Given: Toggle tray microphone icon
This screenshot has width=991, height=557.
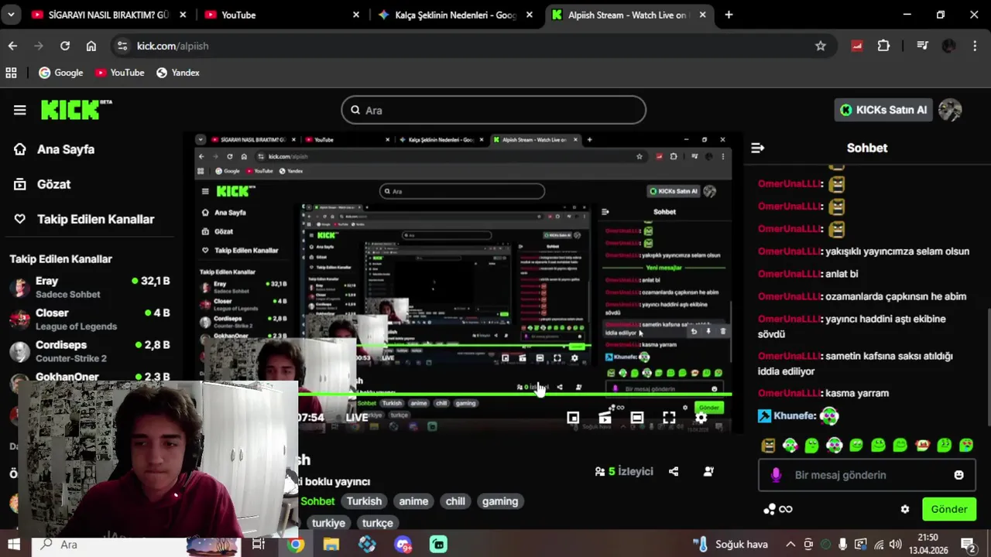Looking at the screenshot, I should [842, 545].
